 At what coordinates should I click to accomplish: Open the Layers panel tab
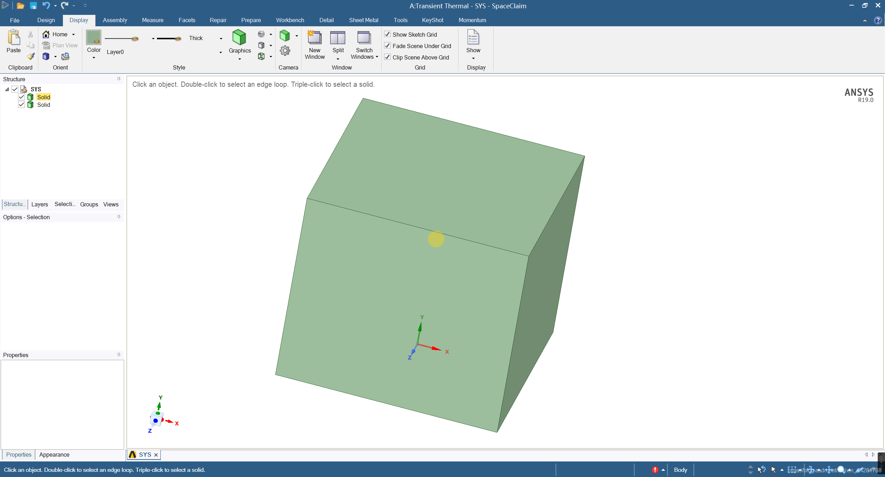point(39,204)
